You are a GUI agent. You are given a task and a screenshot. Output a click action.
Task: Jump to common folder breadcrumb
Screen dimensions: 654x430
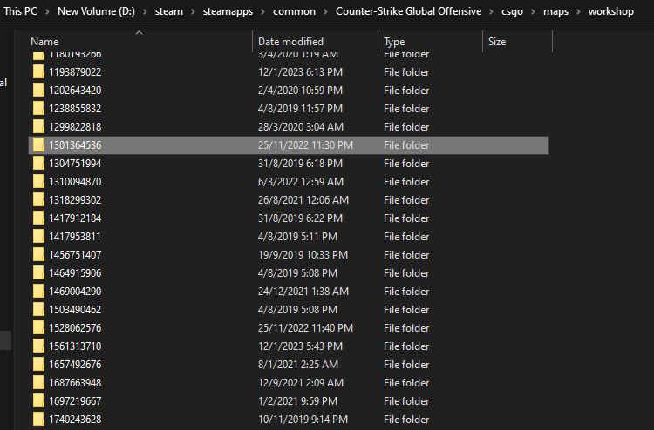click(296, 11)
